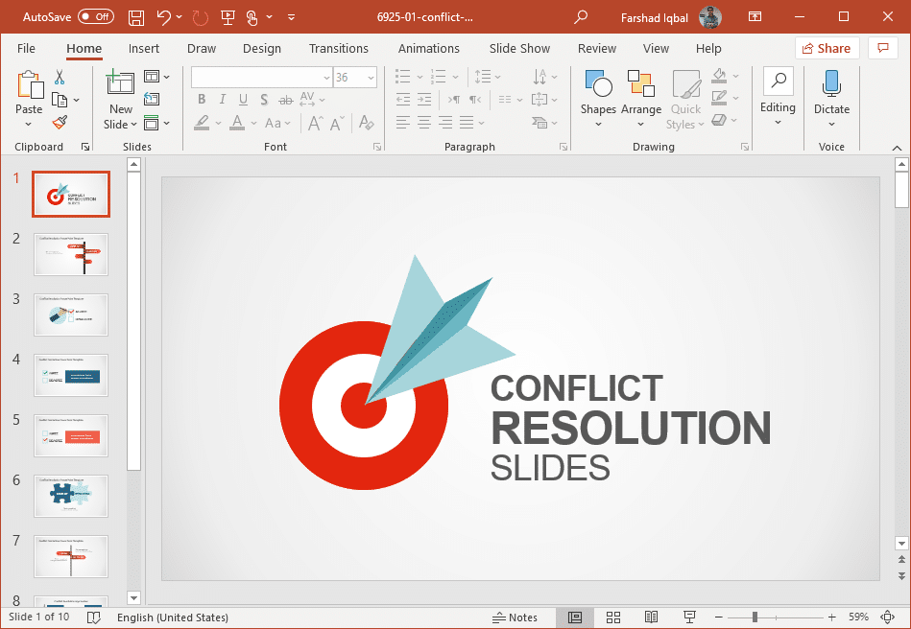Toggle AutoSave switch
911x629 pixels.
(x=95, y=17)
